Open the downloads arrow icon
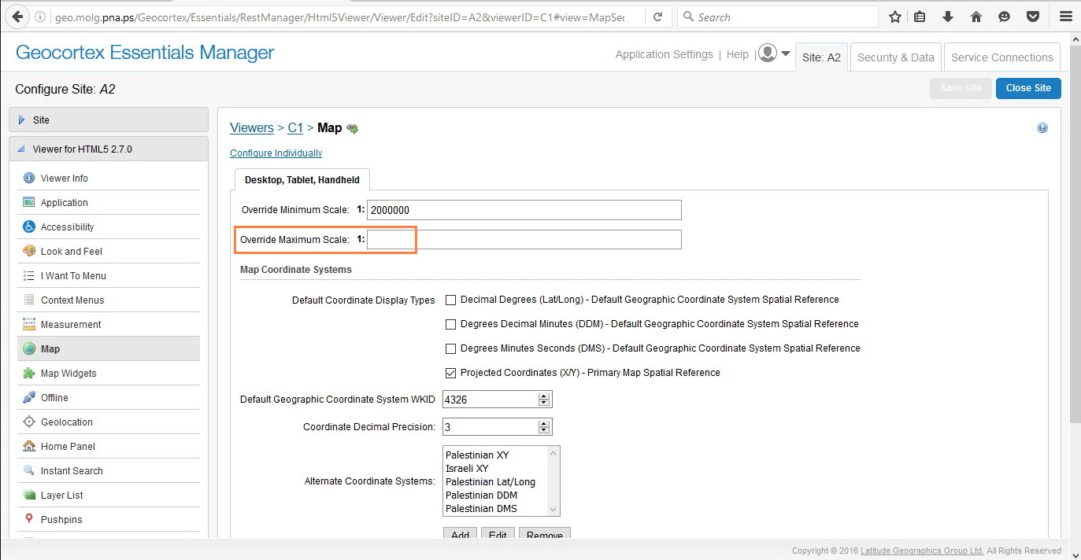The image size is (1081, 560). (948, 17)
